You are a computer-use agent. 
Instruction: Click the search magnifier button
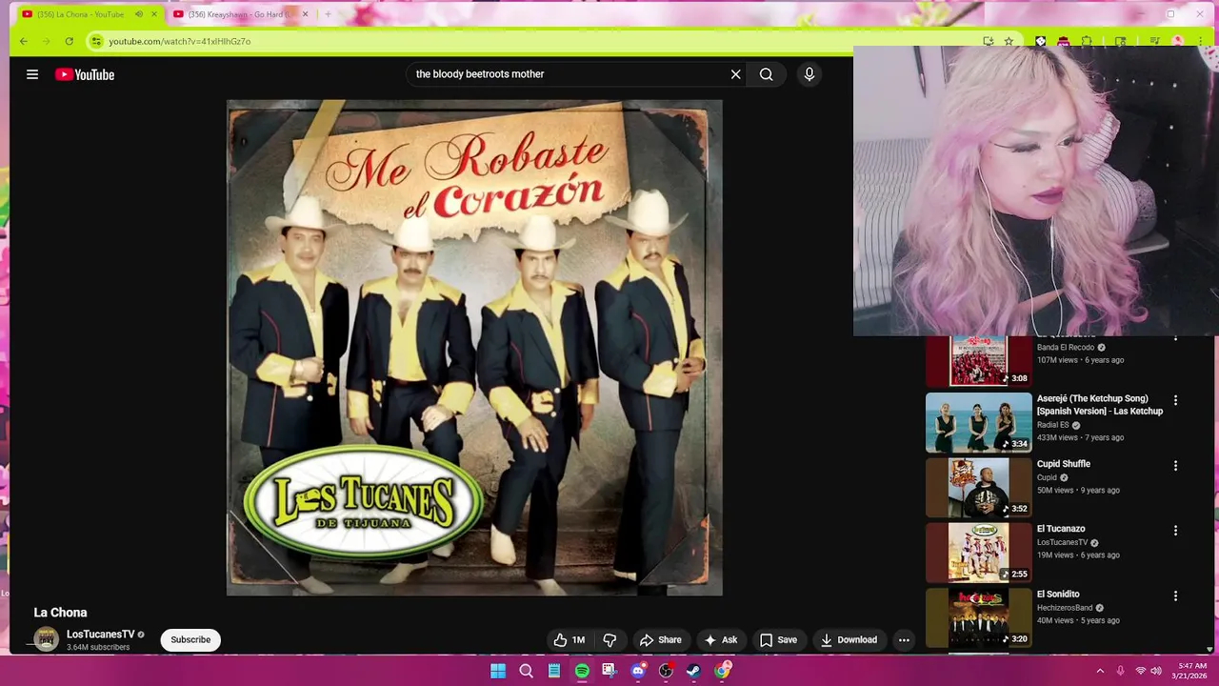coord(766,74)
